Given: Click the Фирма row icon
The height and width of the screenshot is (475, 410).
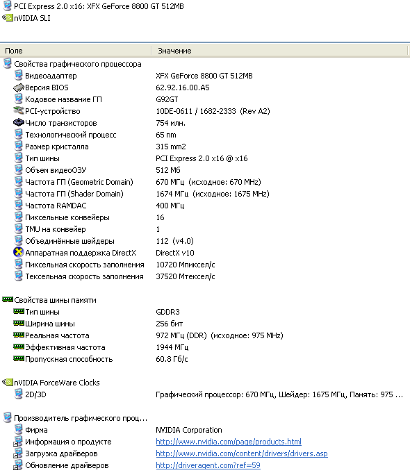Looking at the screenshot, I should [19, 430].
